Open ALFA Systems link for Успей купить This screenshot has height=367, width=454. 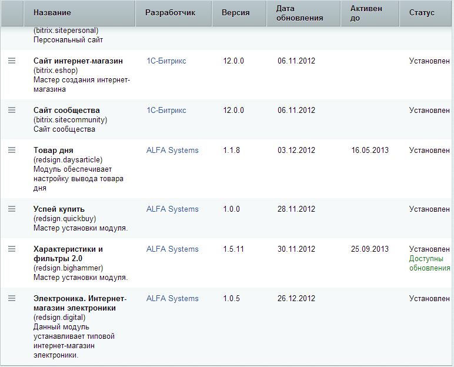coord(172,209)
